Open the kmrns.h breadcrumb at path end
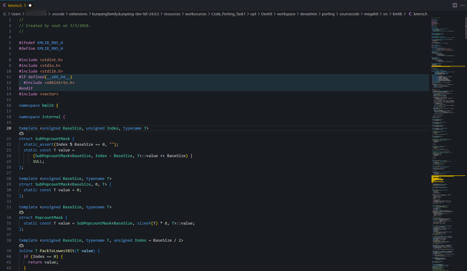467x271 pixels. pos(420,14)
